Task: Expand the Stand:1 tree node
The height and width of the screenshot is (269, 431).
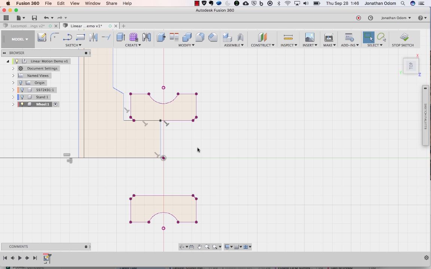Action: (x=13, y=97)
